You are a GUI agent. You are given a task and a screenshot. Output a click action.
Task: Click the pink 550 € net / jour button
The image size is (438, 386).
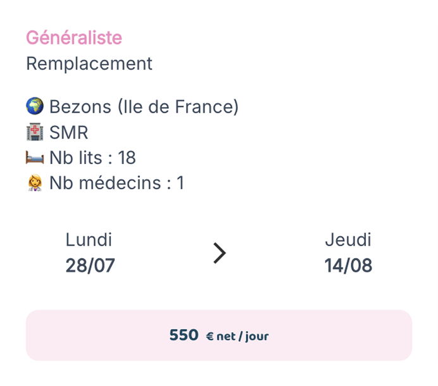[219, 335]
